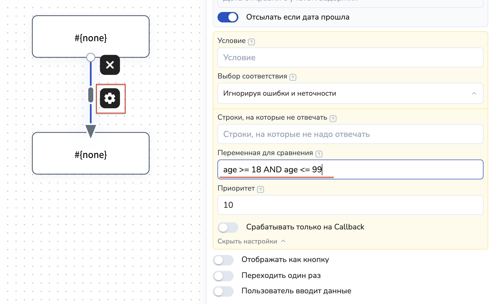Click help icon next to Приоритет
The width and height of the screenshot is (496, 304).
pyautogui.click(x=260, y=189)
